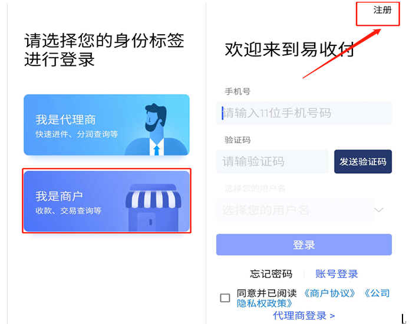Open the 忘记密码 forgot password link
Image resolution: width=419 pixels, height=324 pixels.
(271, 274)
